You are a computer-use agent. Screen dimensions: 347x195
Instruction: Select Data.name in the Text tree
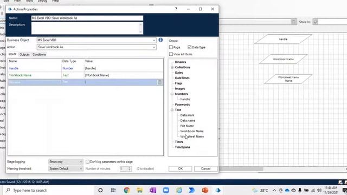[188, 120]
